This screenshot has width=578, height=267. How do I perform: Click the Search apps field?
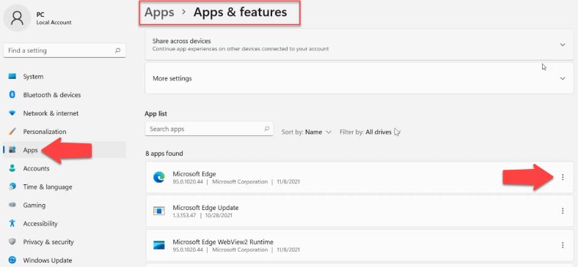[209, 129]
